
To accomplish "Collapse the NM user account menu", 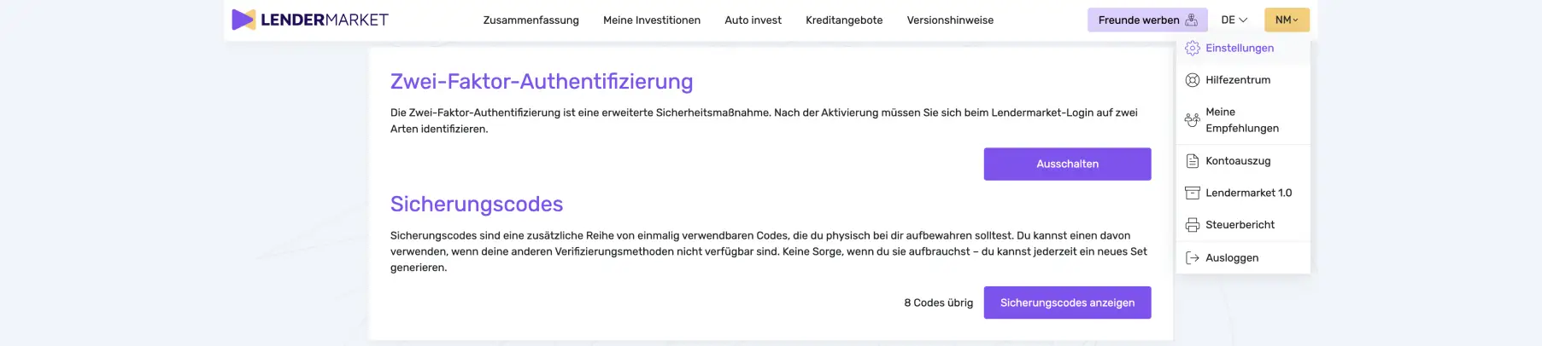I will [1287, 20].
